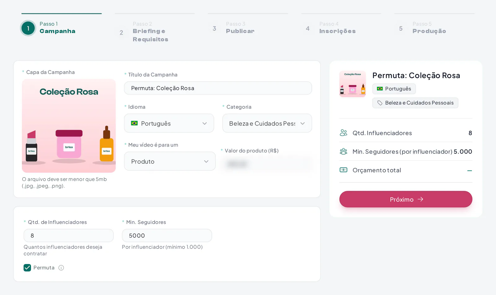Click the Valor do produto input field
496x295 pixels.
coord(267,164)
